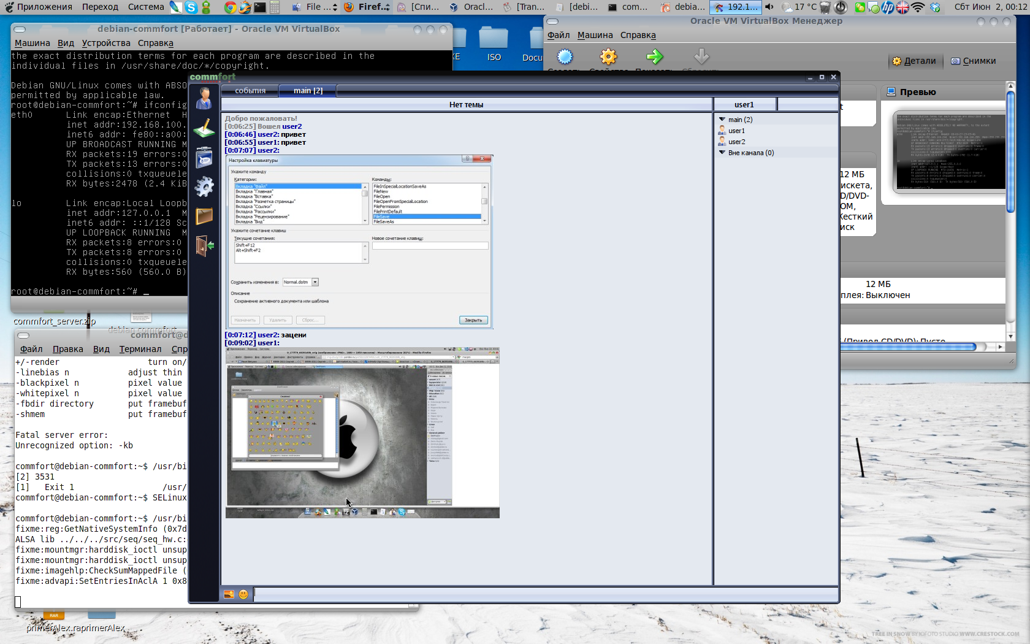Switch to the 'события' tab

pyautogui.click(x=250, y=91)
